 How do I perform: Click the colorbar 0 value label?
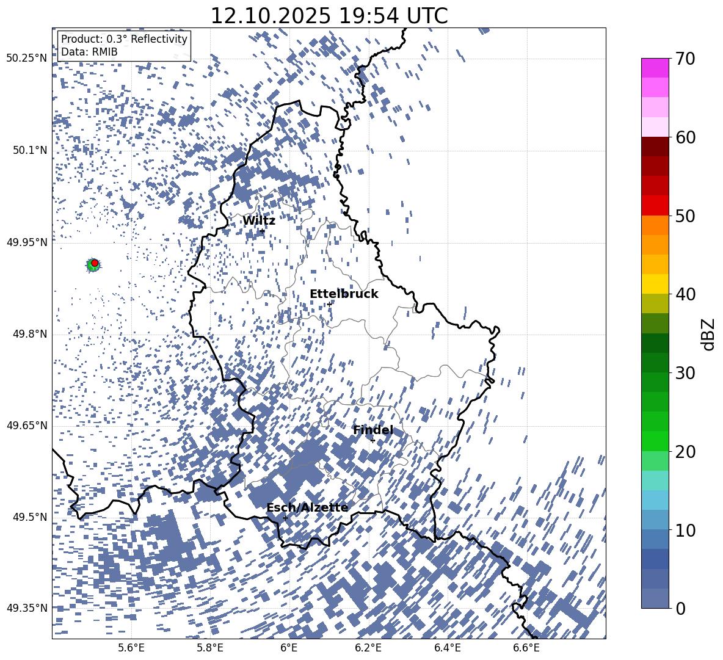(680, 608)
